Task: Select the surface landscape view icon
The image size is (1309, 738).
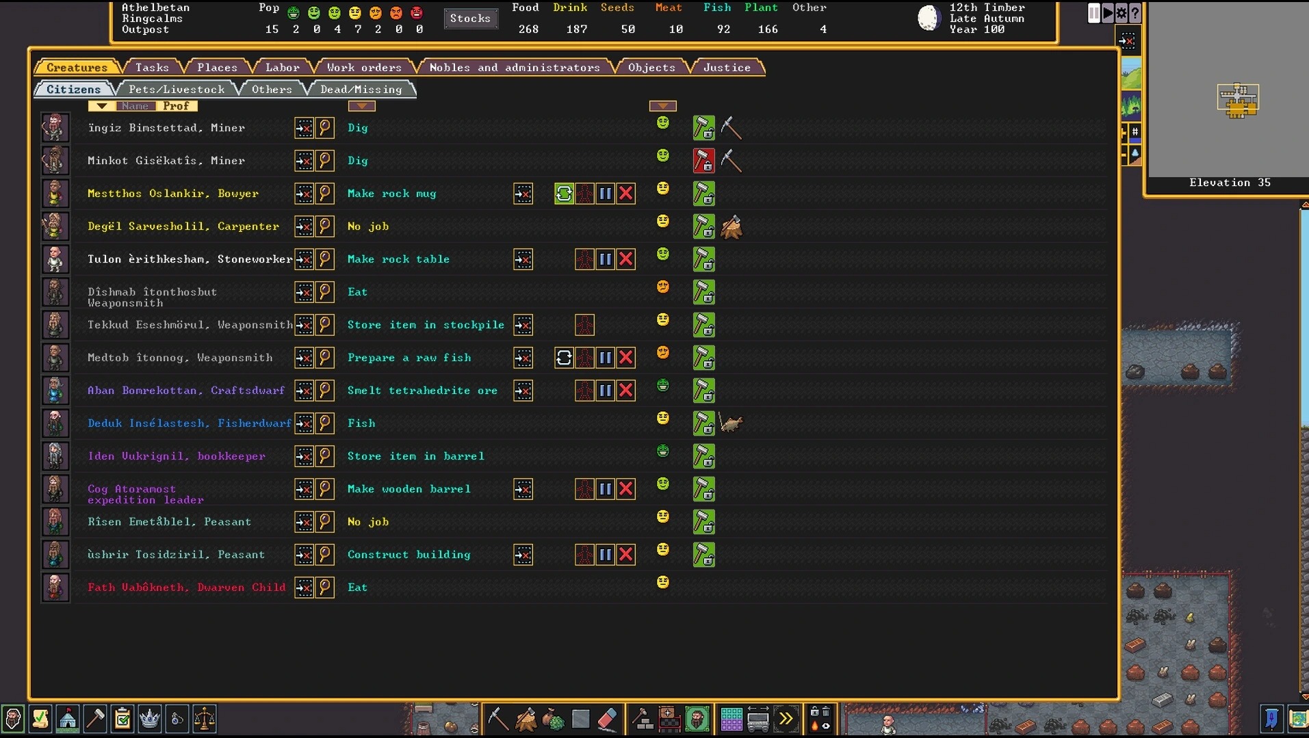Action: [x=1132, y=73]
